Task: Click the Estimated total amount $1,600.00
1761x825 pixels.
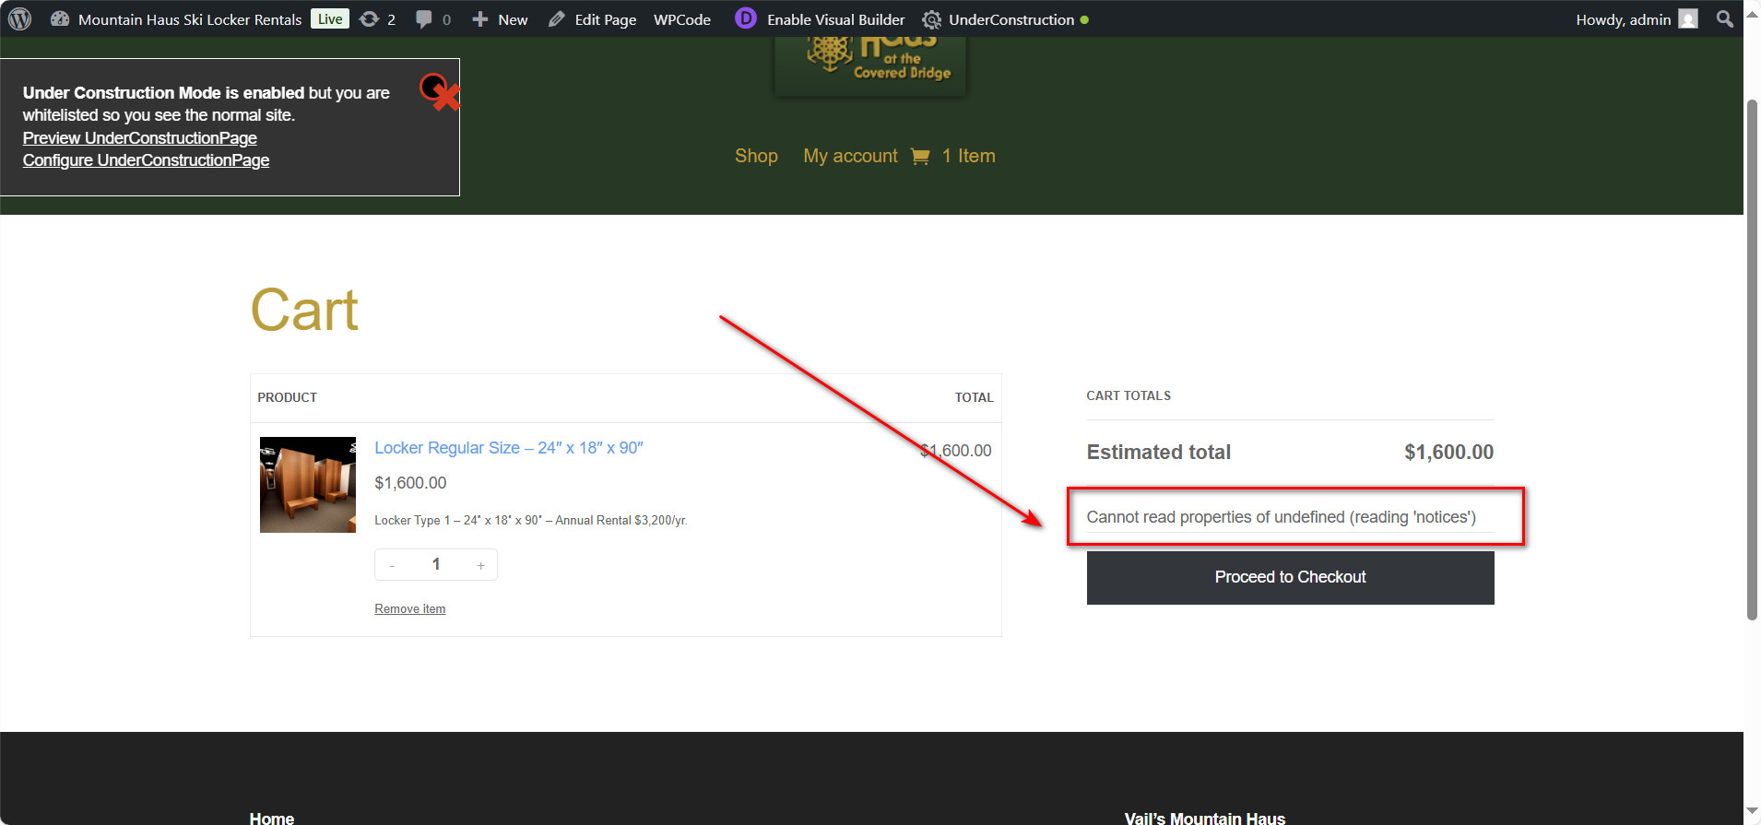Action: [1448, 452]
